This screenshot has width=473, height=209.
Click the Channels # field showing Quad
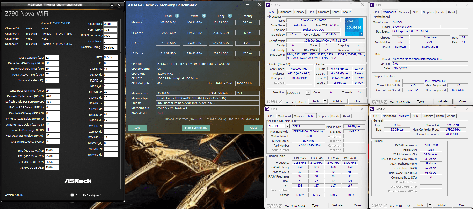point(110,24)
